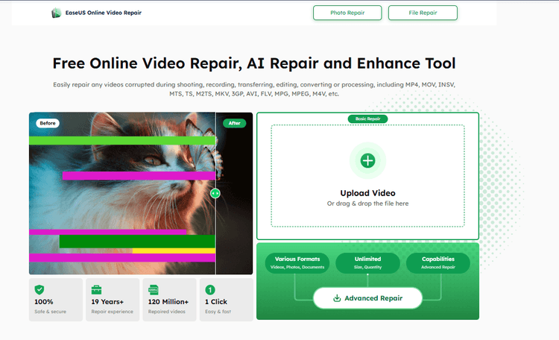This screenshot has width=559, height=340.
Task: Click the before/after comparison slider handle
Action: [x=215, y=193]
